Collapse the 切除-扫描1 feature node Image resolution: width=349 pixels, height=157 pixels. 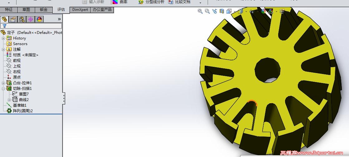(x=3, y=89)
